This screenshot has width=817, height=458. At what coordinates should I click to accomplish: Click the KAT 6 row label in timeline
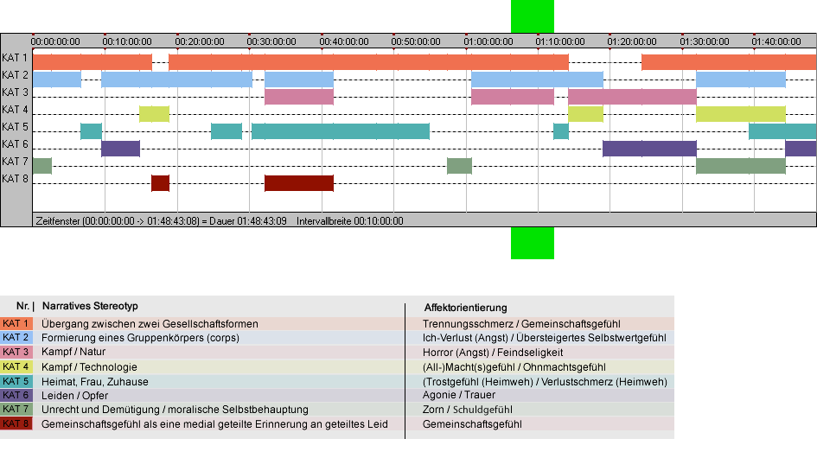pyautogui.click(x=15, y=143)
